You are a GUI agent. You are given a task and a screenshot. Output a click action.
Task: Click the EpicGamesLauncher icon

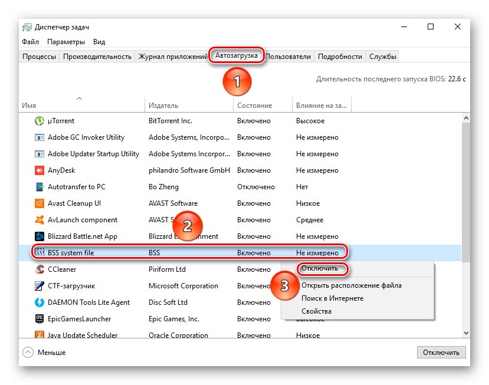coord(40,318)
